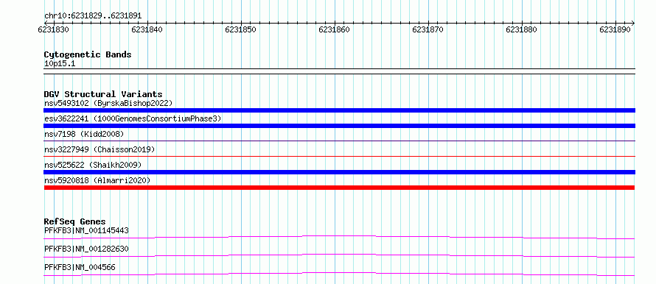Select ruler position 6231890
The image size is (656, 284).
[x=615, y=29]
